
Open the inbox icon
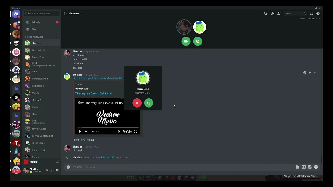[311, 14]
